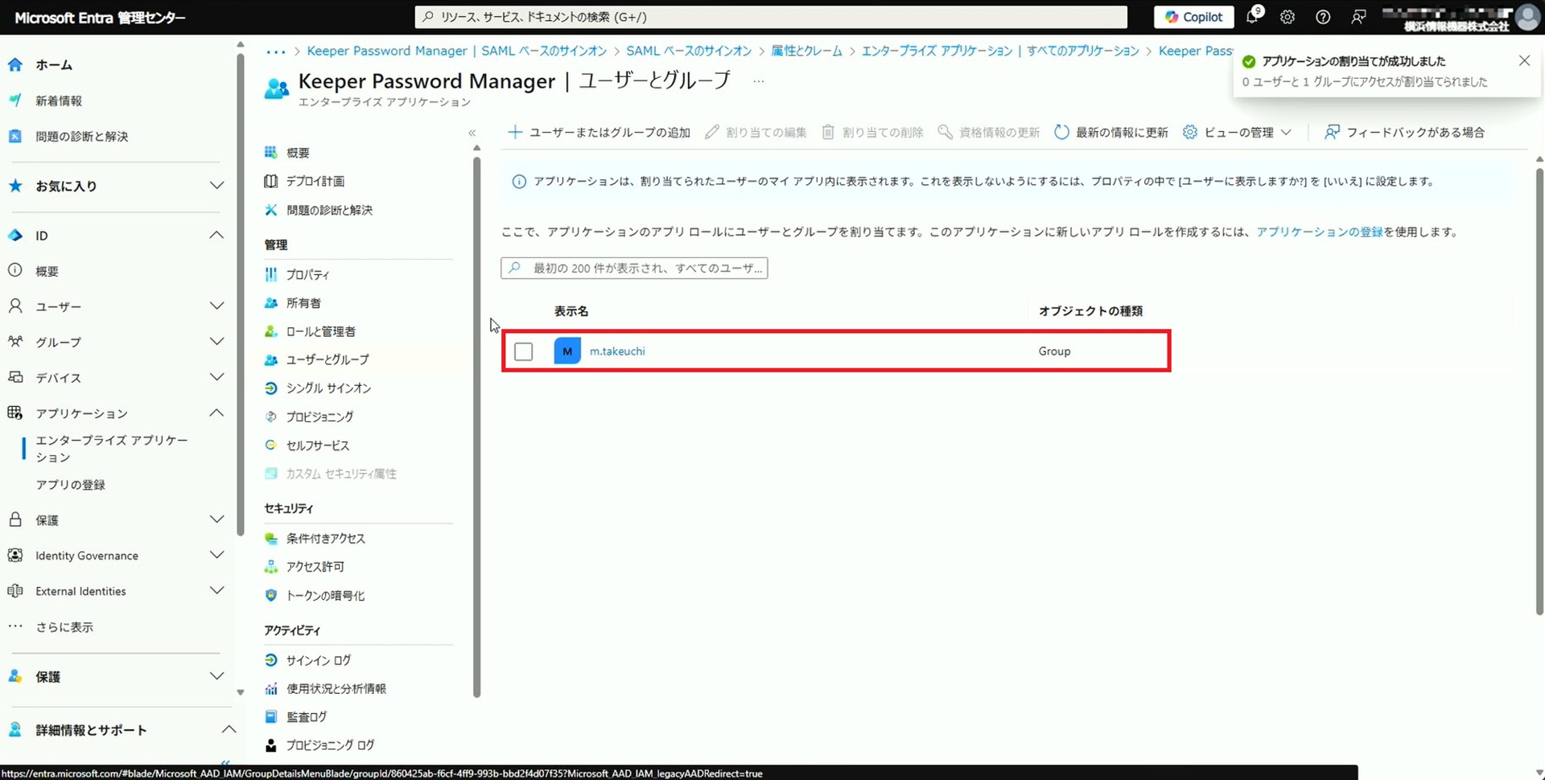Open the アプリケーションの登録 link
The height and width of the screenshot is (780, 1545).
(1319, 232)
